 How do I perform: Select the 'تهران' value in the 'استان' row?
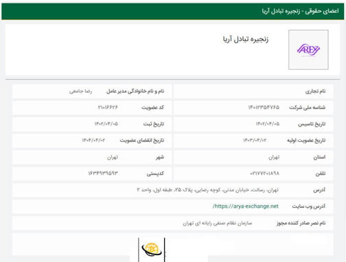[x=274, y=157]
